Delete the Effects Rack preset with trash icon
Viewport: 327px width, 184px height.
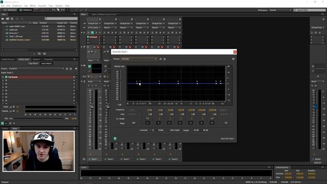pos(71,68)
